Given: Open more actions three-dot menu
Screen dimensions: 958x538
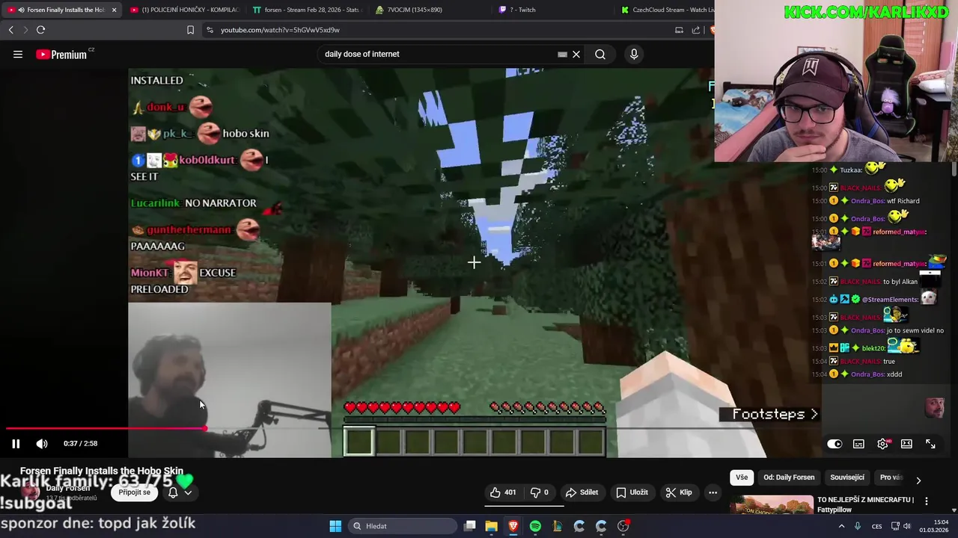Looking at the screenshot, I should (713, 492).
